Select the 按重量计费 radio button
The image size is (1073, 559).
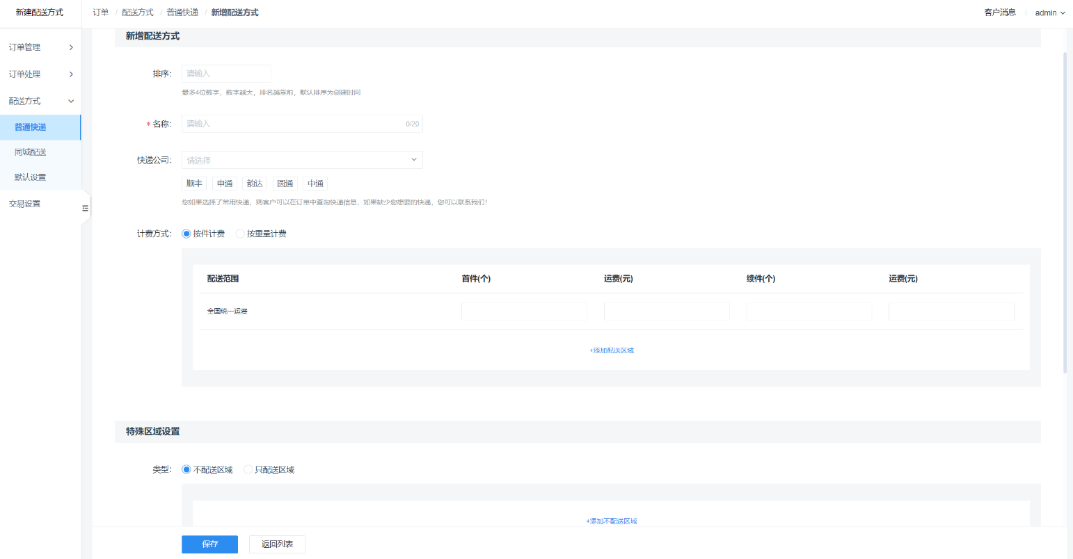coord(240,234)
